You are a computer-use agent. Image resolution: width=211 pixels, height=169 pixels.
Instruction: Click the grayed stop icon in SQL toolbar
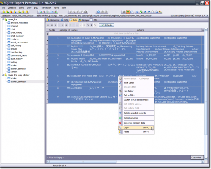pyautogui.click(x=86, y=12)
